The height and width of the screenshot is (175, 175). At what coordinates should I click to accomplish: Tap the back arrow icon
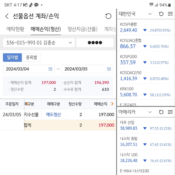[x=7, y=16]
